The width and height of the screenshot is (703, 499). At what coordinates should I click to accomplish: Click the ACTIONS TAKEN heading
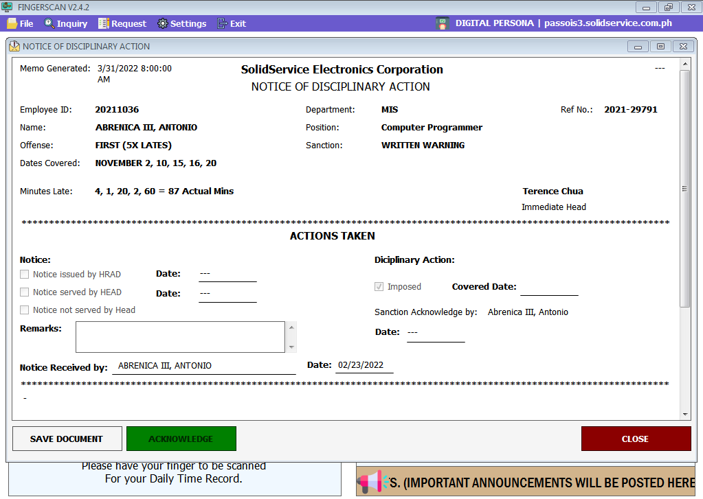332,236
